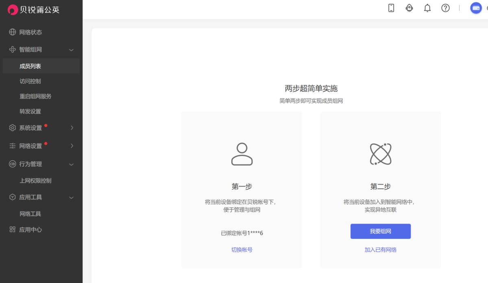Click the blue user avatar top right

tap(476, 8)
